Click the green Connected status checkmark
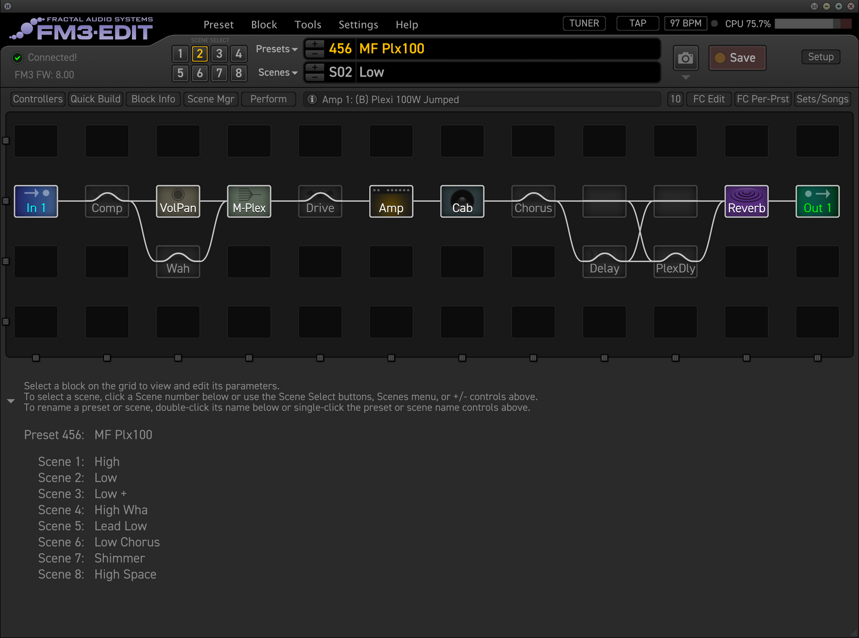This screenshot has height=638, width=859. pos(18,58)
